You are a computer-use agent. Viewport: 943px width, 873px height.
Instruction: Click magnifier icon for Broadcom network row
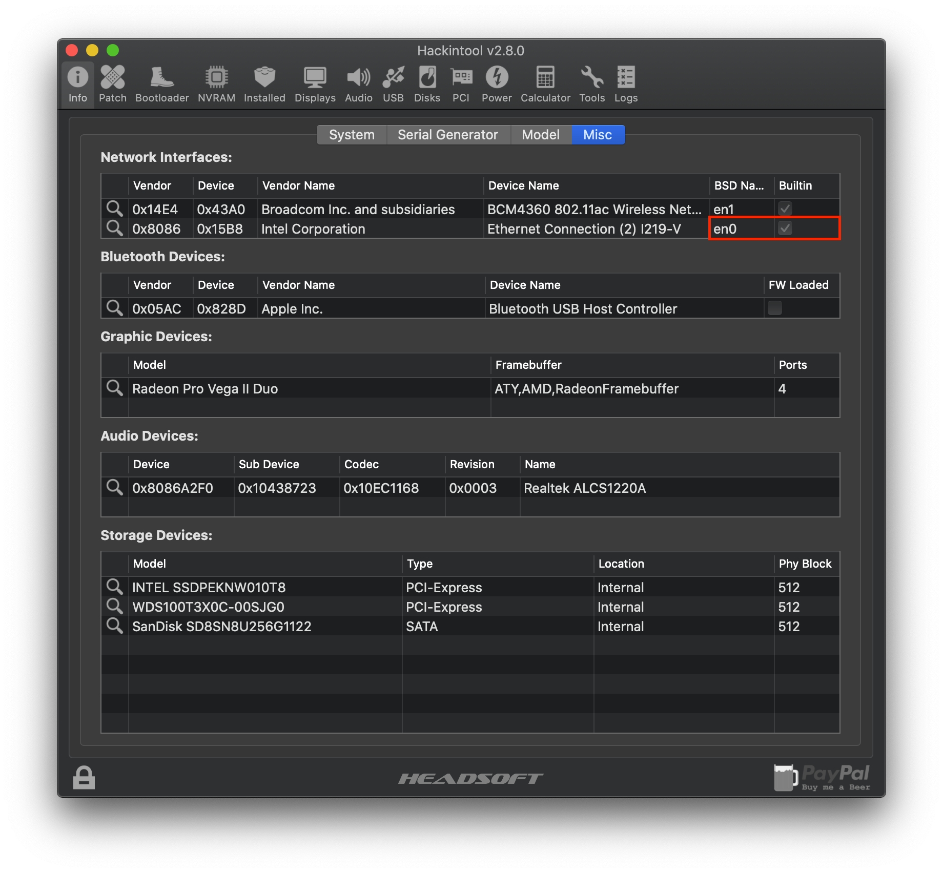pos(114,209)
